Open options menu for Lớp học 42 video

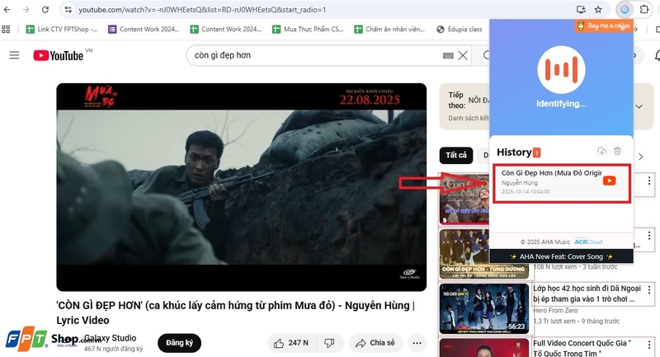(649, 289)
